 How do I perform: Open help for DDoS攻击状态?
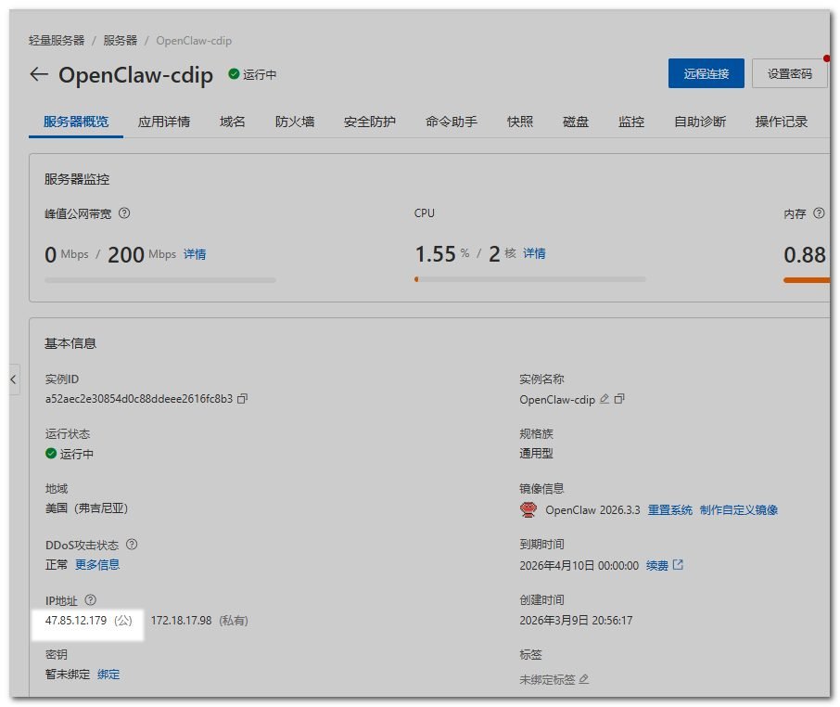[x=132, y=545]
